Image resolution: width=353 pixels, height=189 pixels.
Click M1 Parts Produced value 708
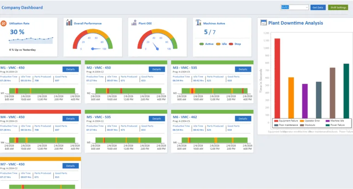coord(36,81)
